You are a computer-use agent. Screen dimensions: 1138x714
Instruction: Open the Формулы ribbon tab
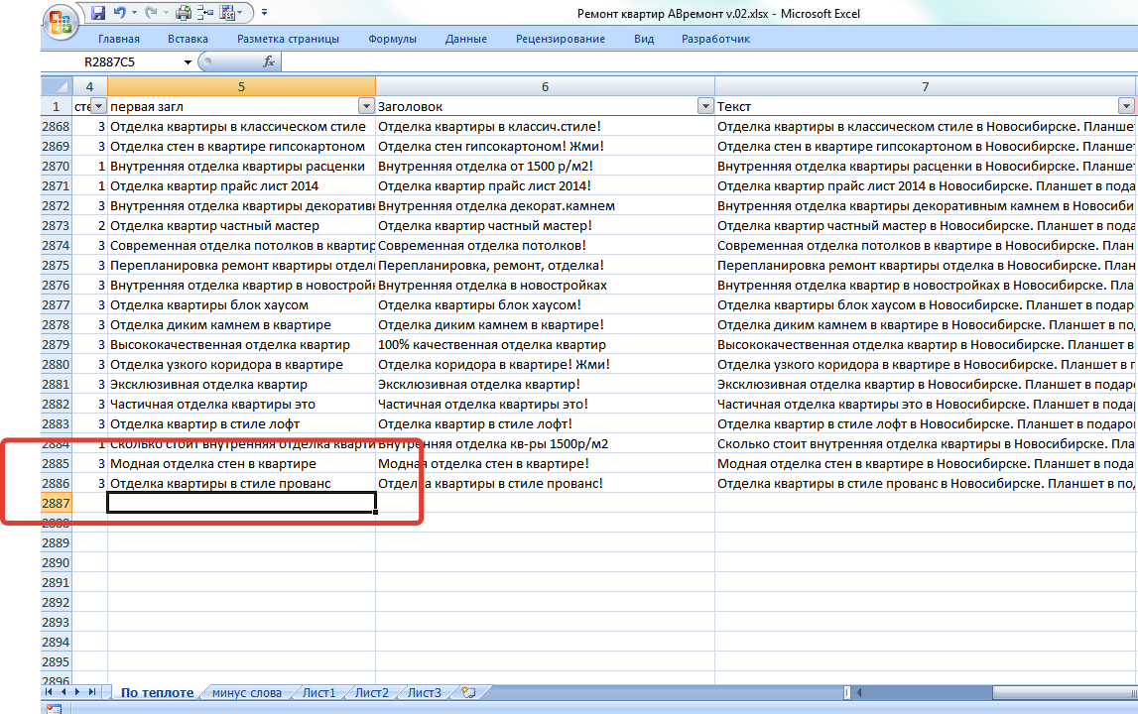pos(392,40)
